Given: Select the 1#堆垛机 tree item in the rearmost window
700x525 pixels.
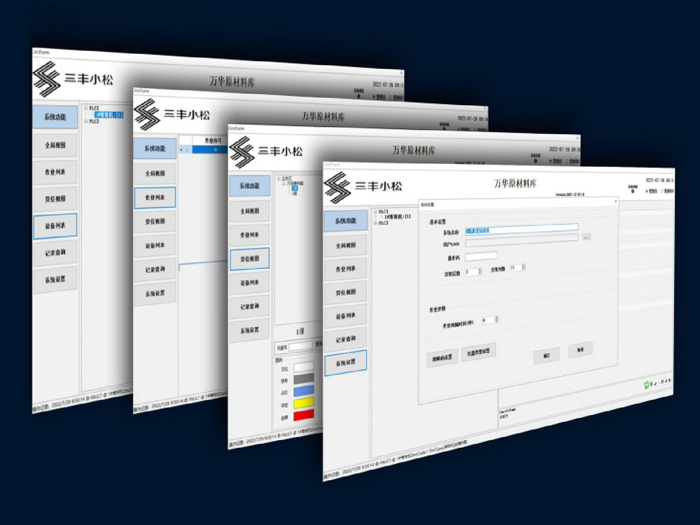Looking at the screenshot, I should (x=108, y=115).
